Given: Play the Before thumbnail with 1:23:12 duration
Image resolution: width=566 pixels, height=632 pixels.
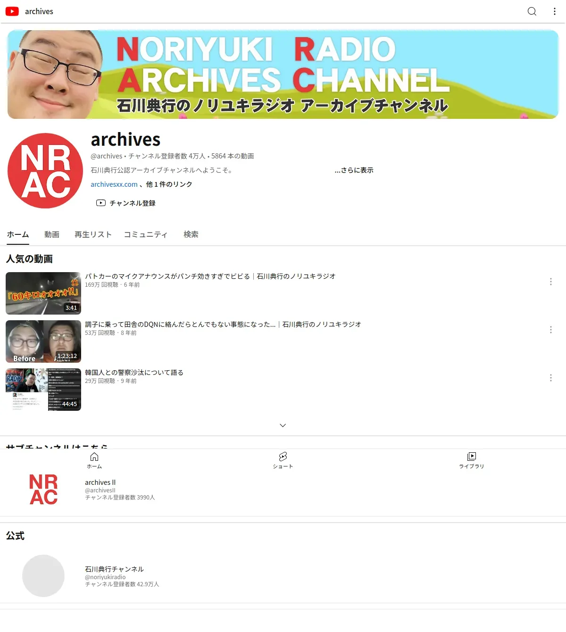Looking at the screenshot, I should pos(43,341).
